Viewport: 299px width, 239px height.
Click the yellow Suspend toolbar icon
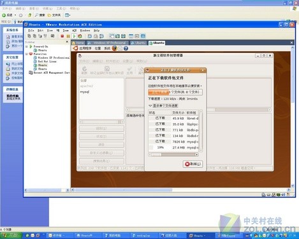[x=68, y=36]
